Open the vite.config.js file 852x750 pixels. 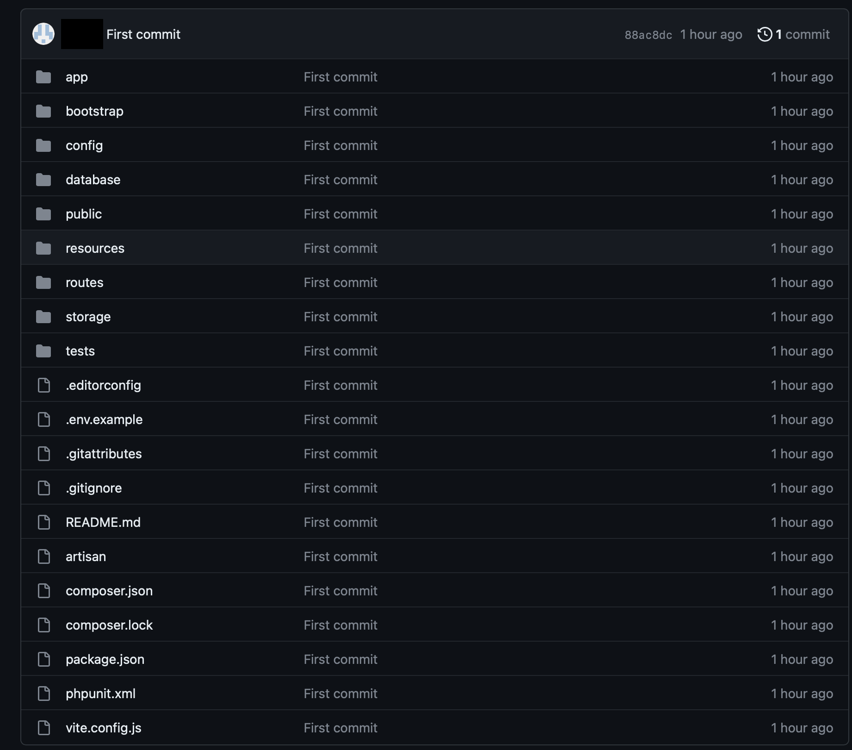tap(104, 728)
